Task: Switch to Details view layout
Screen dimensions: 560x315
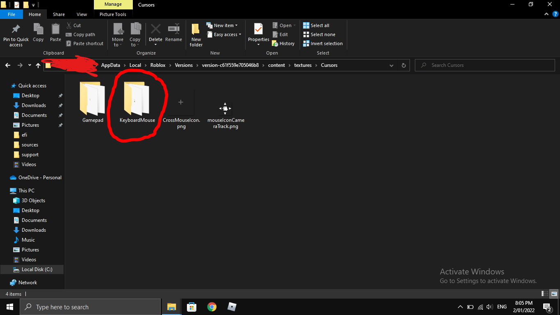Action: pyautogui.click(x=545, y=294)
